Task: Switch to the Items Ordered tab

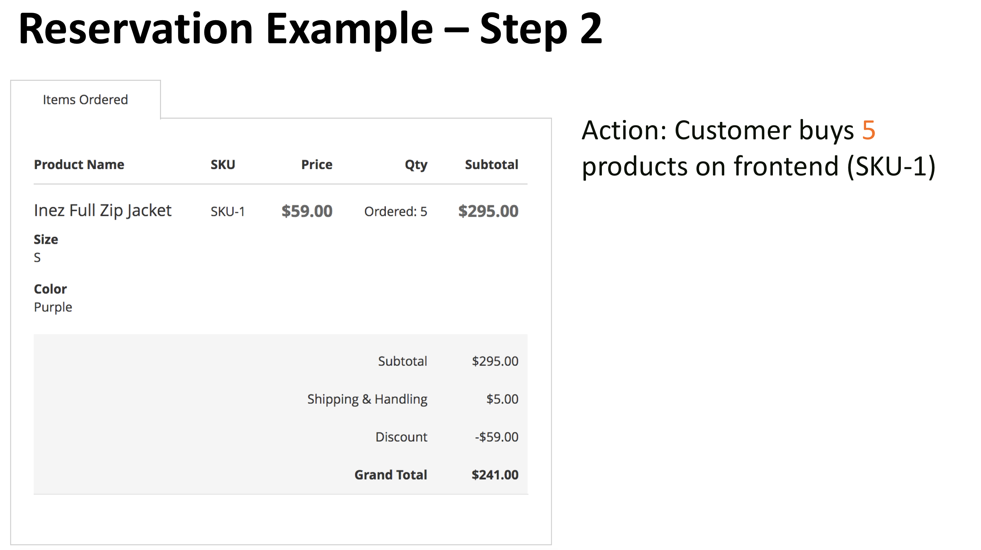Action: point(85,99)
